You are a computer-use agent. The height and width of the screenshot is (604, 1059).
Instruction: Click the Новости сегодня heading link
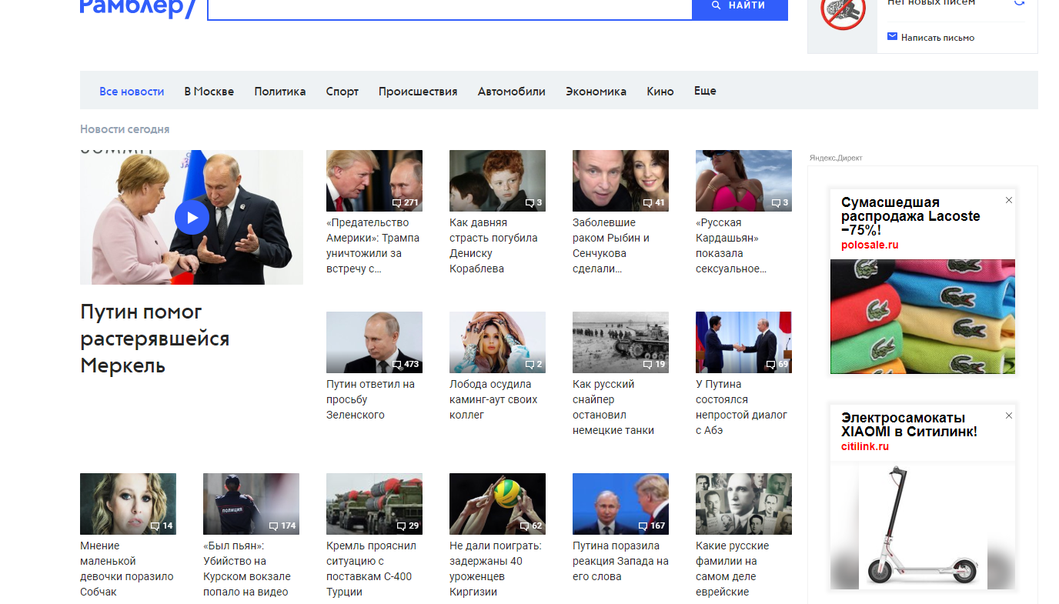[x=125, y=129]
